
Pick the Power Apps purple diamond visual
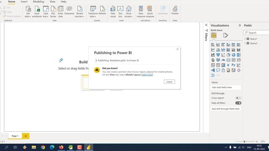coord(239,70)
